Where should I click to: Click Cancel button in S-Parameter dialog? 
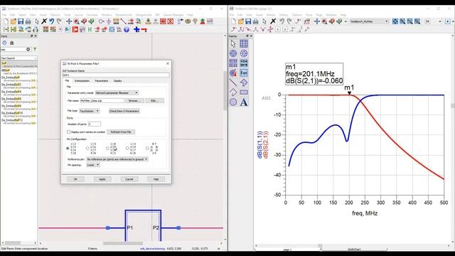click(x=129, y=179)
